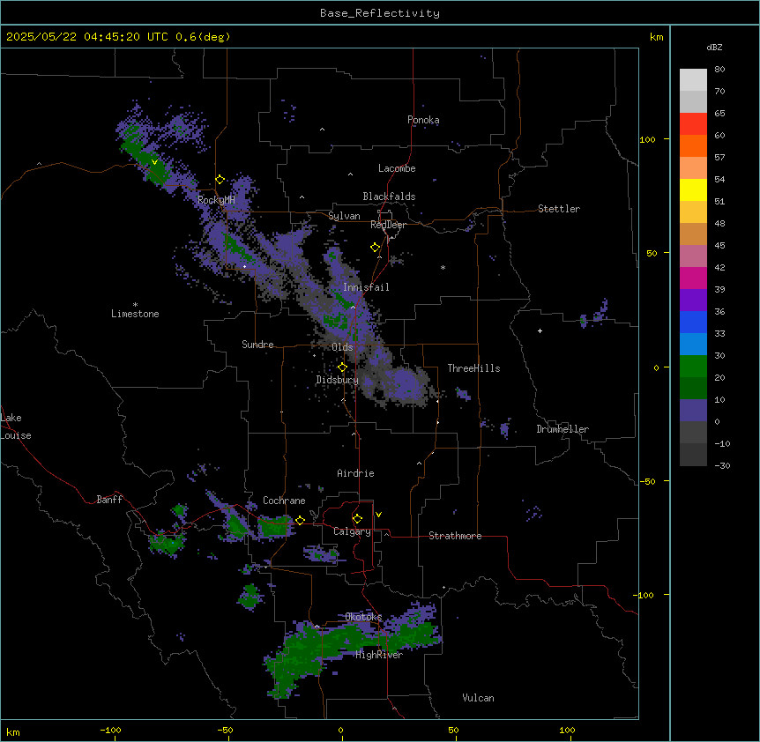Select the bright green 20-30 dBZ legend color
760x742 pixels.
(693, 367)
